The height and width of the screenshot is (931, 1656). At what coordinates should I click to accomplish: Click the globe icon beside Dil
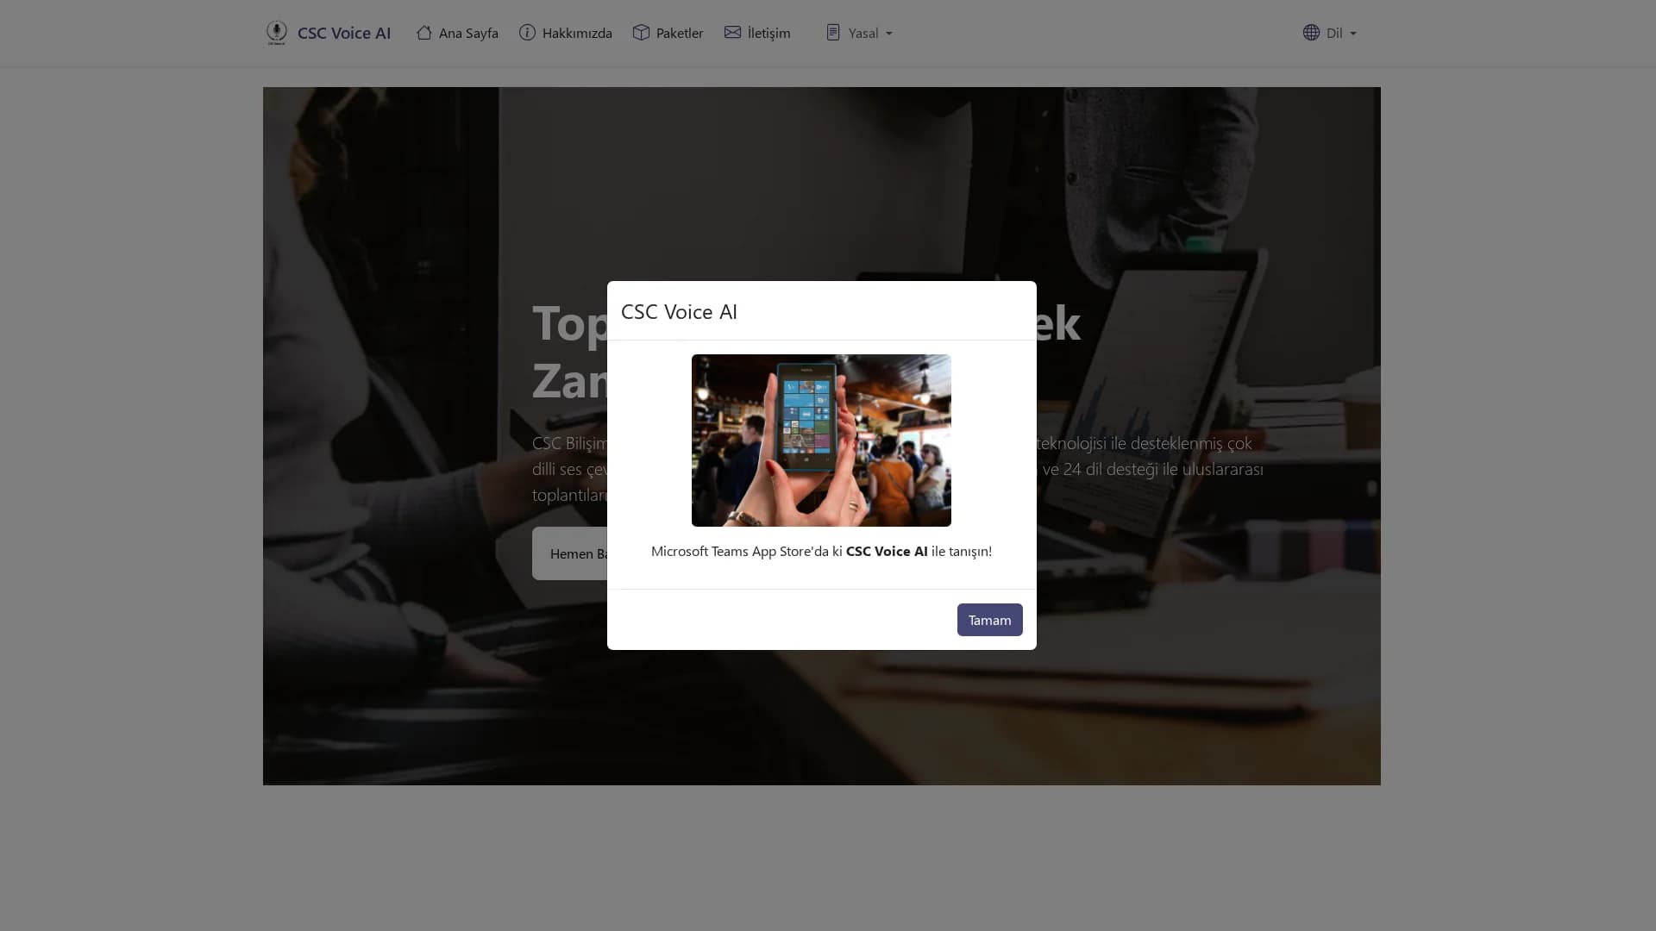[1311, 33]
